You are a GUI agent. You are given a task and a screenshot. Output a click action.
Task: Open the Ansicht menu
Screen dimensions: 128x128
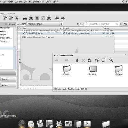[19, 2]
